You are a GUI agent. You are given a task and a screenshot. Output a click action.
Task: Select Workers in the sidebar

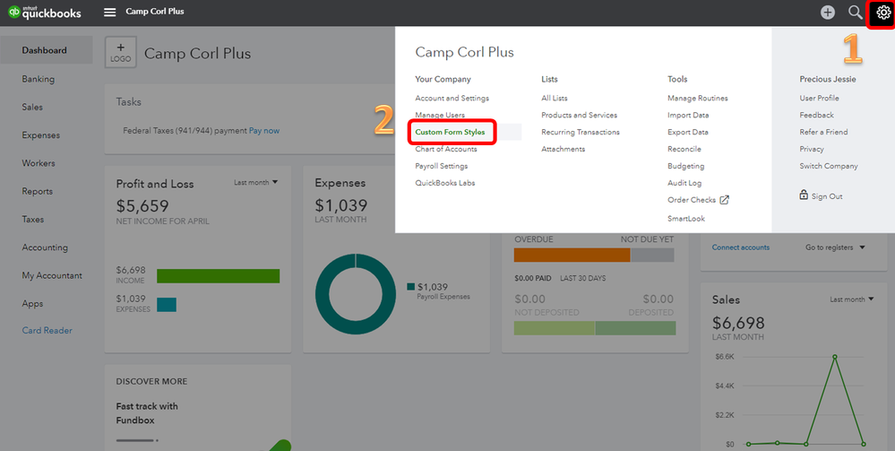click(x=39, y=163)
